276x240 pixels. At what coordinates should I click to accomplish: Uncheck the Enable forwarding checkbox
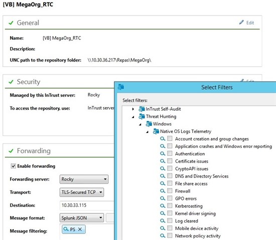pos(13,166)
